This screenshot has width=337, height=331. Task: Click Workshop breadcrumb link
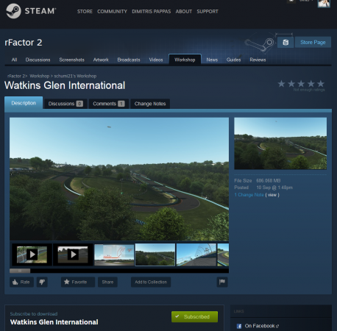[x=40, y=76]
